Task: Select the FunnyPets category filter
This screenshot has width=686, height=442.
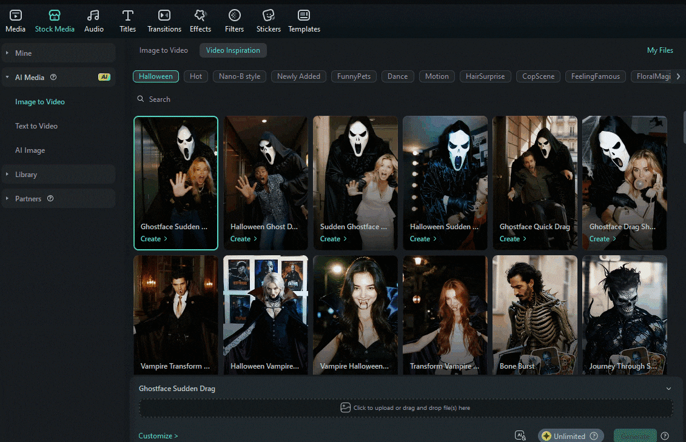Action: click(354, 76)
